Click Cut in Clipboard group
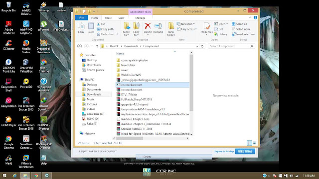 tap(101, 24)
